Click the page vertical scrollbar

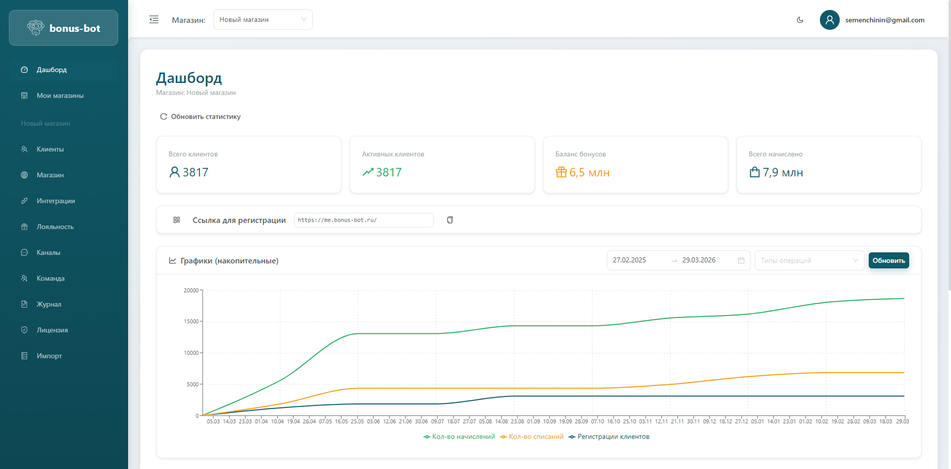click(x=949, y=149)
